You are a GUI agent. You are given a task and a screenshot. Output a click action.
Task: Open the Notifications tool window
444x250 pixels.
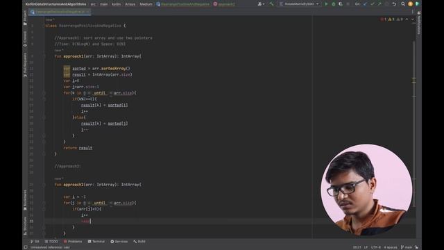[419, 23]
